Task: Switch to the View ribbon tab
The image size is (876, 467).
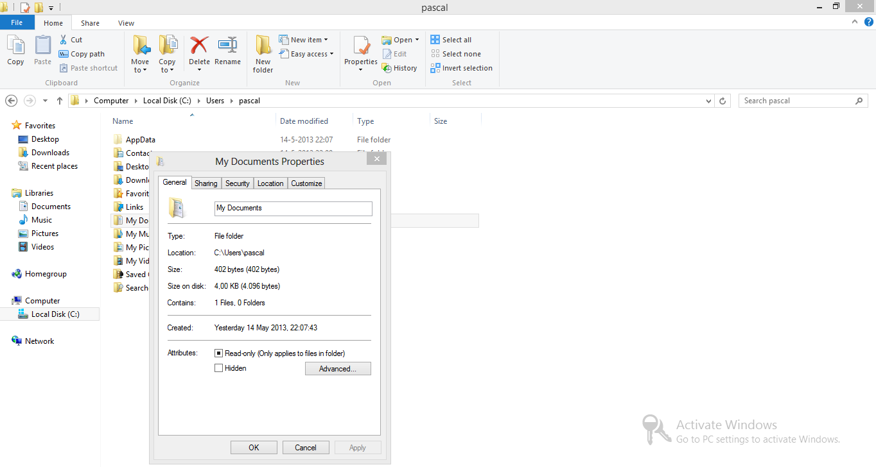Action: click(127, 23)
